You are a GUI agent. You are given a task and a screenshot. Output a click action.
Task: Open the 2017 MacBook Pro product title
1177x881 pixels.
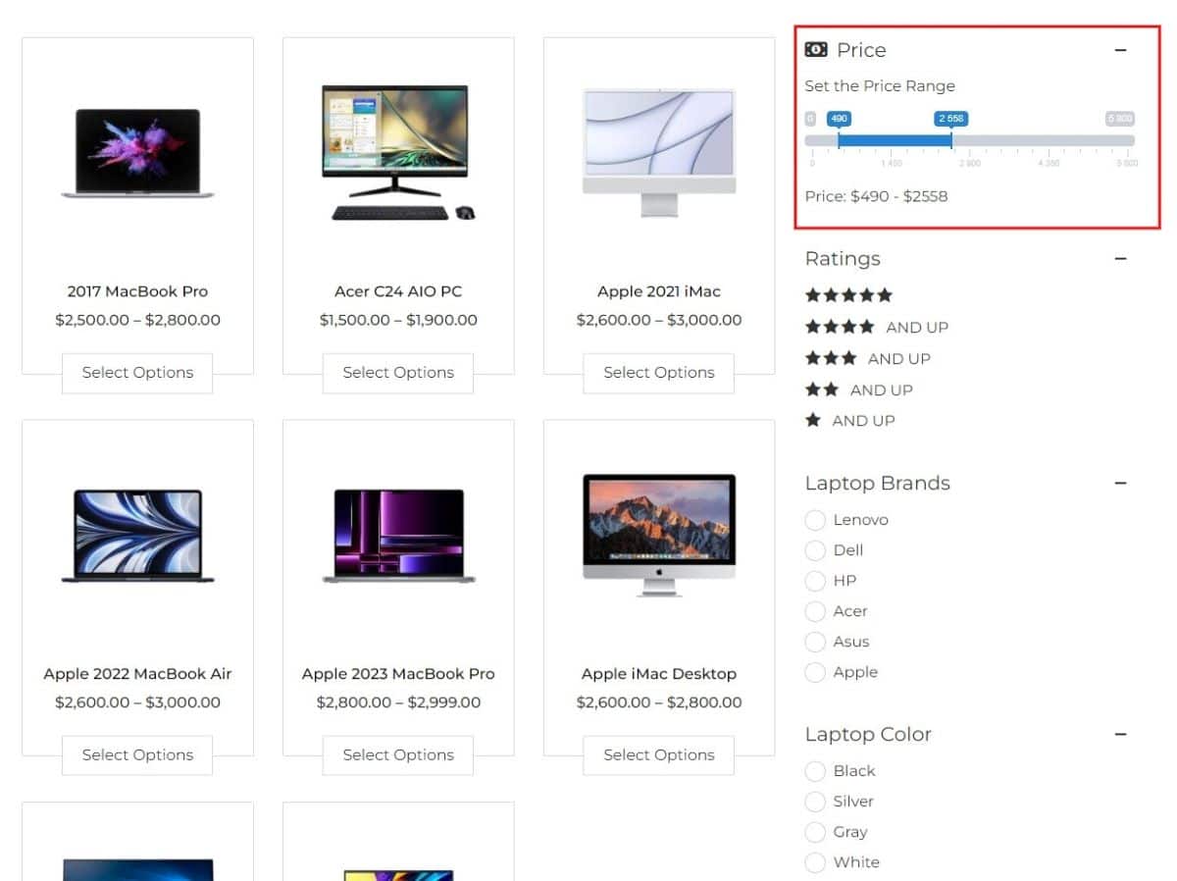pyautogui.click(x=137, y=291)
